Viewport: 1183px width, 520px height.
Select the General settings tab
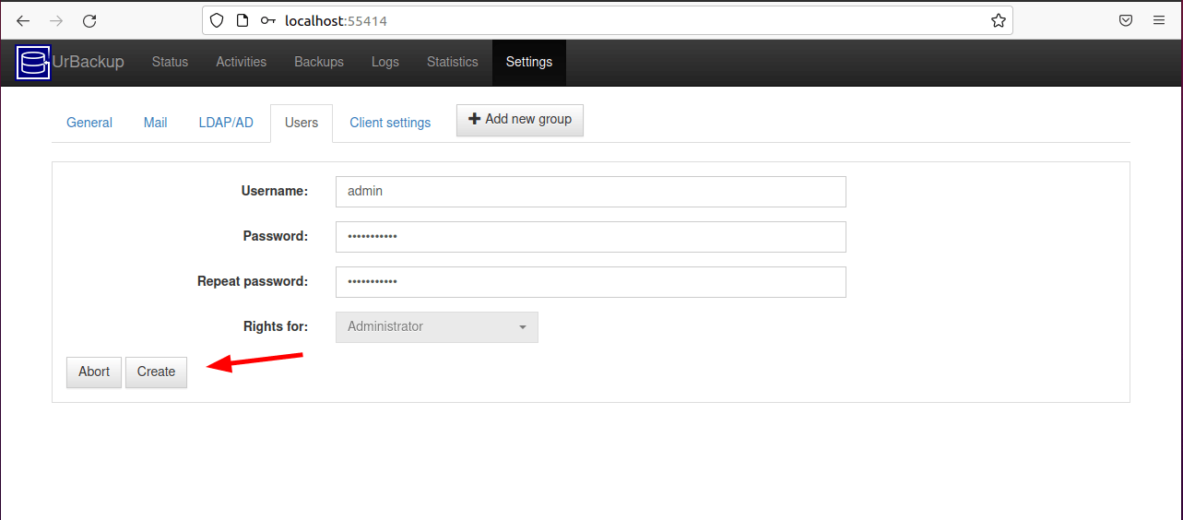click(x=89, y=123)
